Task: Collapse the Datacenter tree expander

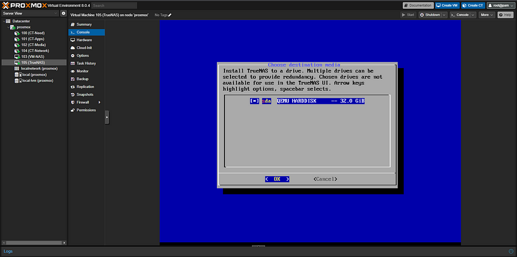Action: [4, 21]
